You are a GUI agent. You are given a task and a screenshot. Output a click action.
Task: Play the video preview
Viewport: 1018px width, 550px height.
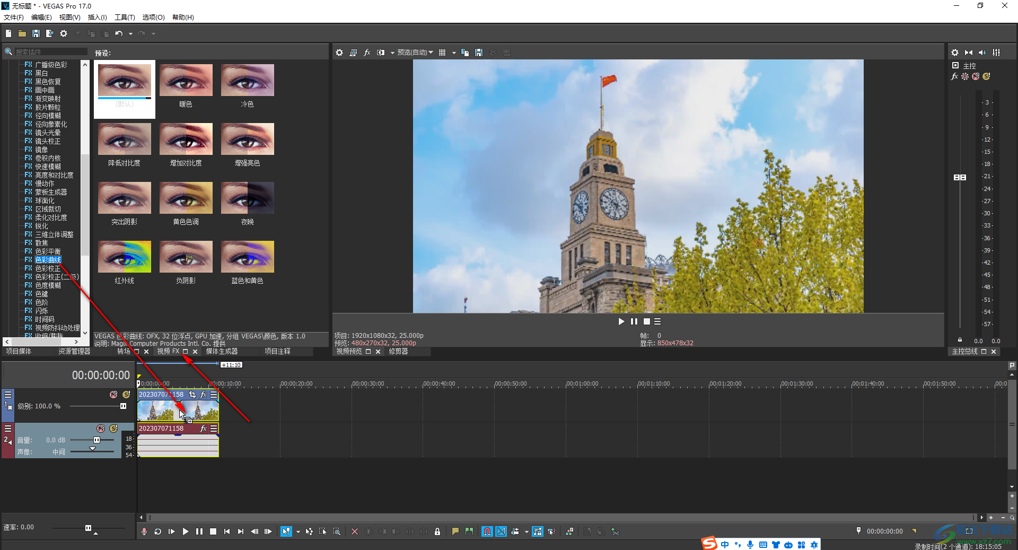pyautogui.click(x=621, y=321)
